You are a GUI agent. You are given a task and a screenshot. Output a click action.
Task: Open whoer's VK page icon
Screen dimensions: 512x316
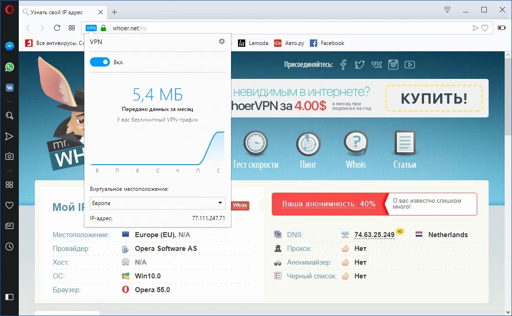pos(376,65)
